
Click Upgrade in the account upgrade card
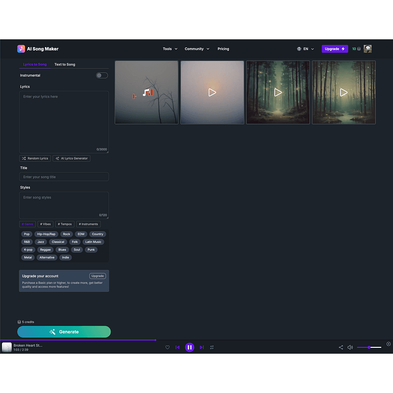(x=97, y=276)
